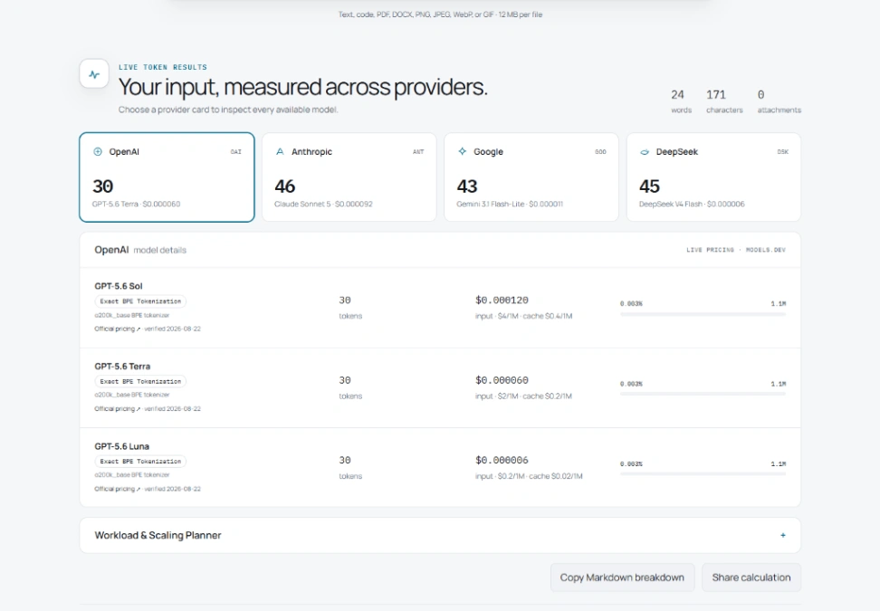This screenshot has height=611, width=880.
Task: Open Official pricing link for GPT-5.6 Sol
Action: coord(118,329)
